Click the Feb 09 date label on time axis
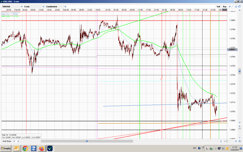 pyautogui.click(x=66, y=10)
